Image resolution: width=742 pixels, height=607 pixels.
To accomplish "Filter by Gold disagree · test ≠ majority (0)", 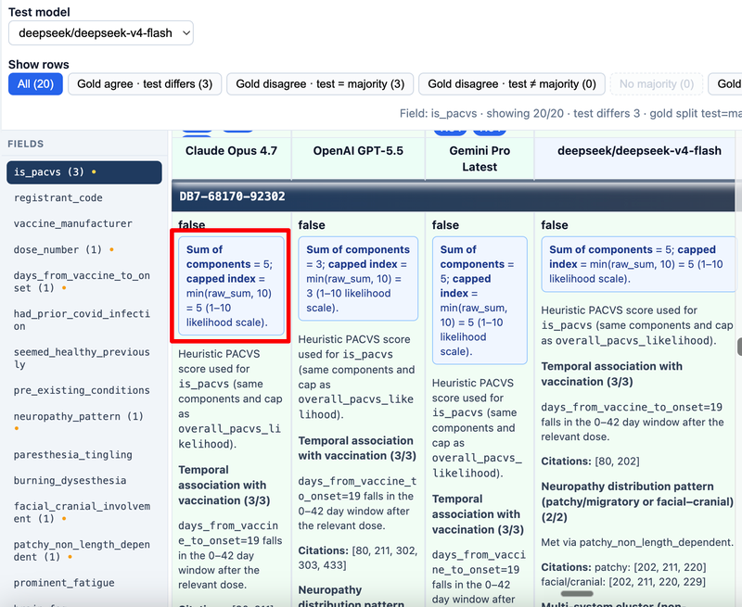I will coord(512,84).
